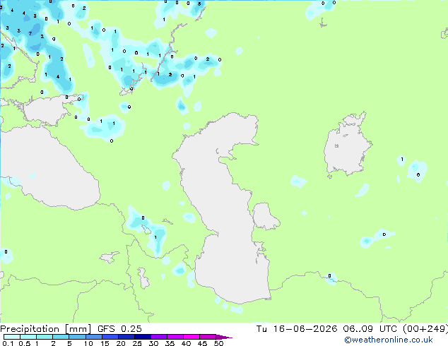Screen dimensions: 448x346
Task: Click the 45–50 mm legend swatch
Action: [208, 337]
